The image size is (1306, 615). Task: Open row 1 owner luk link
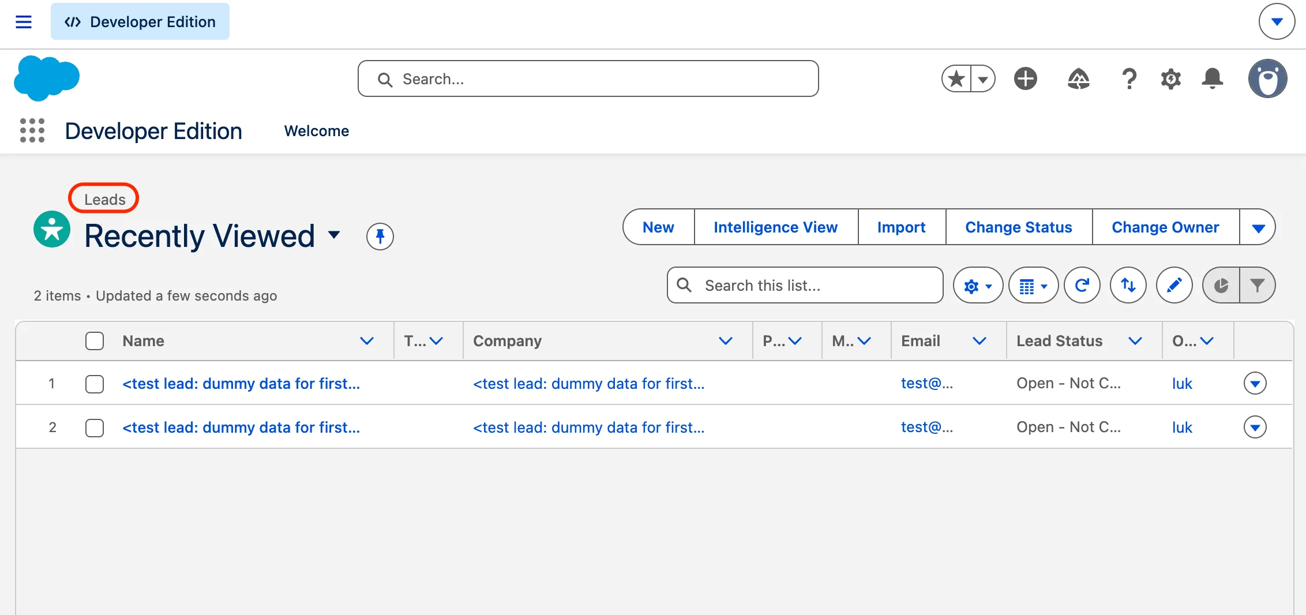(1182, 384)
